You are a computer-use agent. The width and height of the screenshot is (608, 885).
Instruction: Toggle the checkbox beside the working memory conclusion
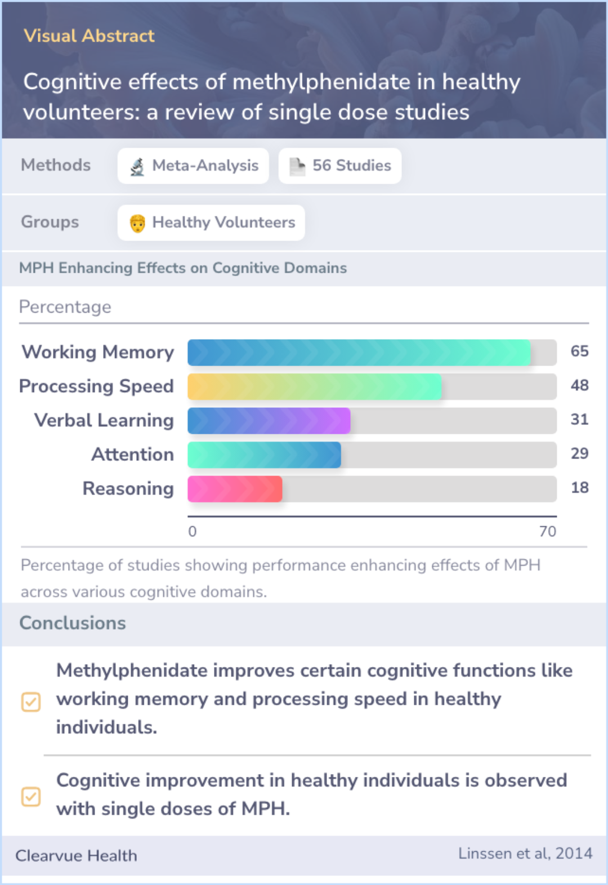point(31,702)
